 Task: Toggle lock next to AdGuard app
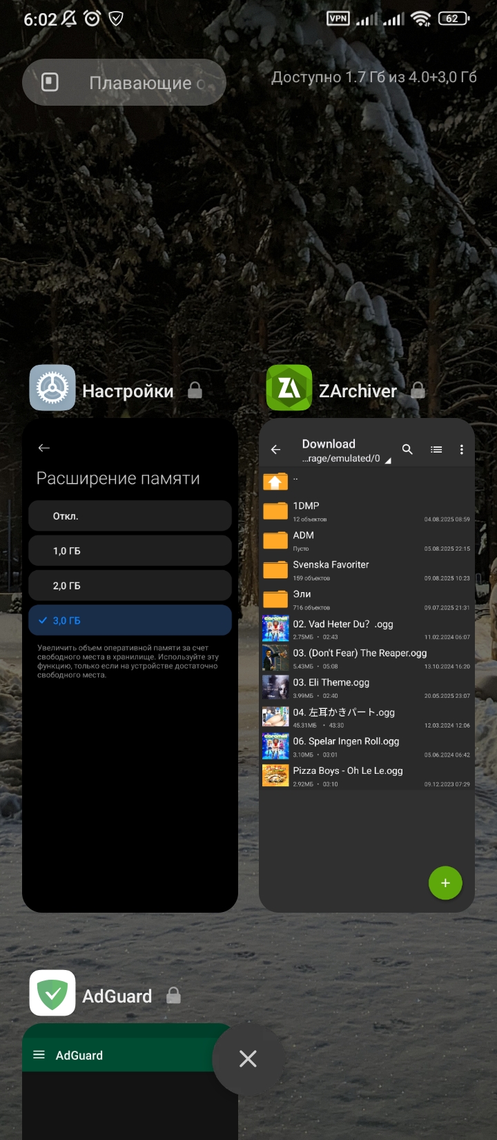point(174,996)
